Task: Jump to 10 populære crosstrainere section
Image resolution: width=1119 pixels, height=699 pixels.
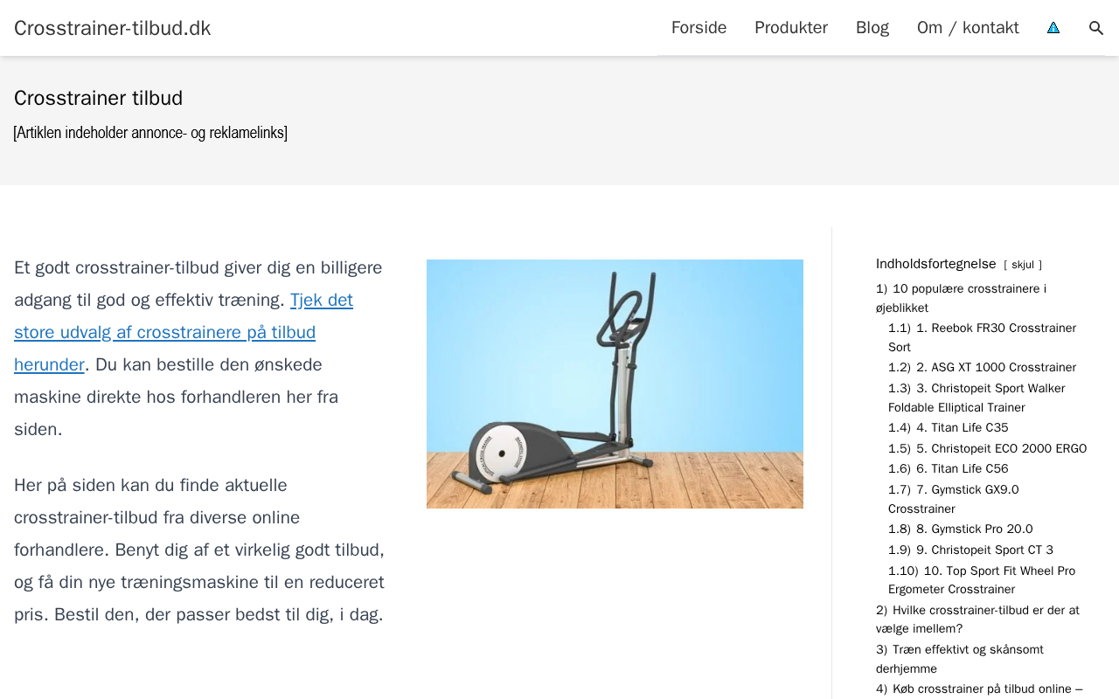Action: click(961, 298)
